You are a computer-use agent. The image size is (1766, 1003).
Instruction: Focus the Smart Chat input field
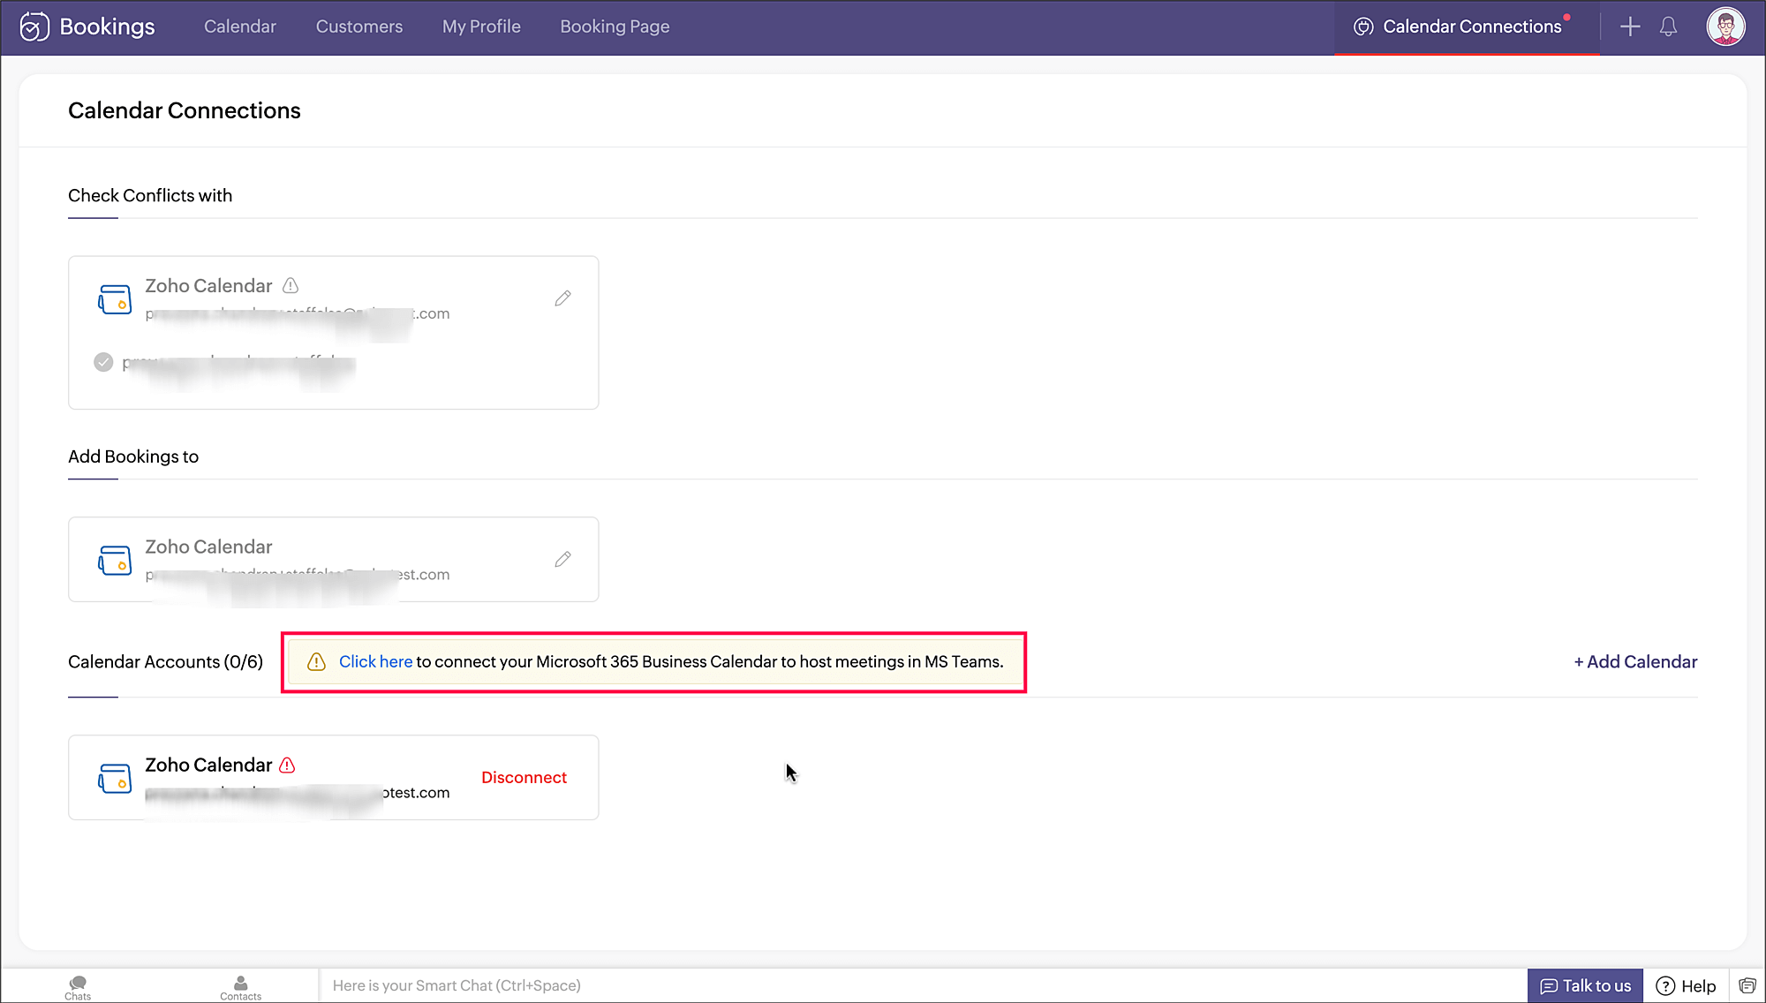tap(923, 985)
